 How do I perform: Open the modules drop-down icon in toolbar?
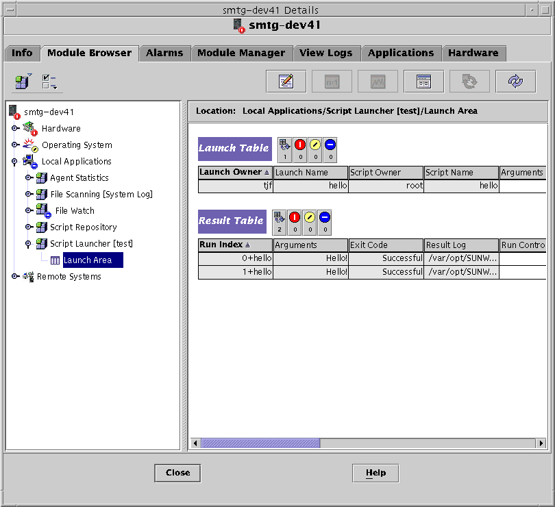point(23,82)
